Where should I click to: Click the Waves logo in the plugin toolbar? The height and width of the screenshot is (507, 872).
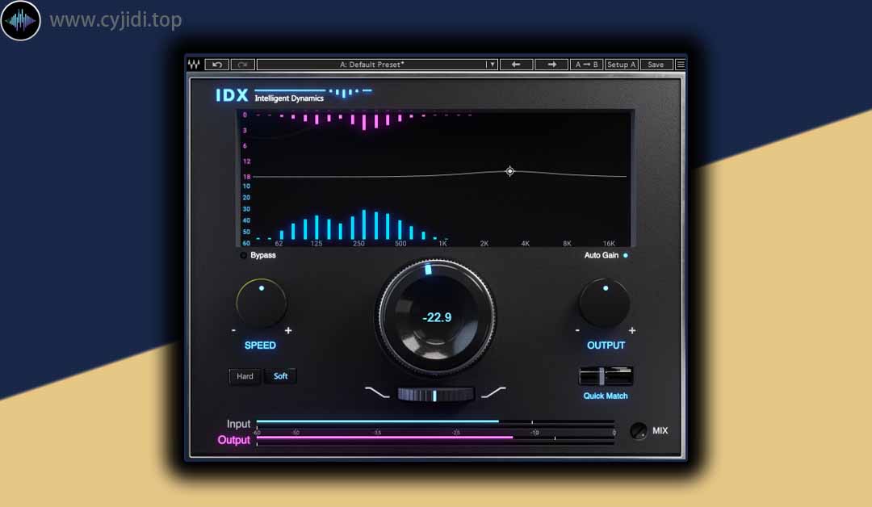pos(194,65)
